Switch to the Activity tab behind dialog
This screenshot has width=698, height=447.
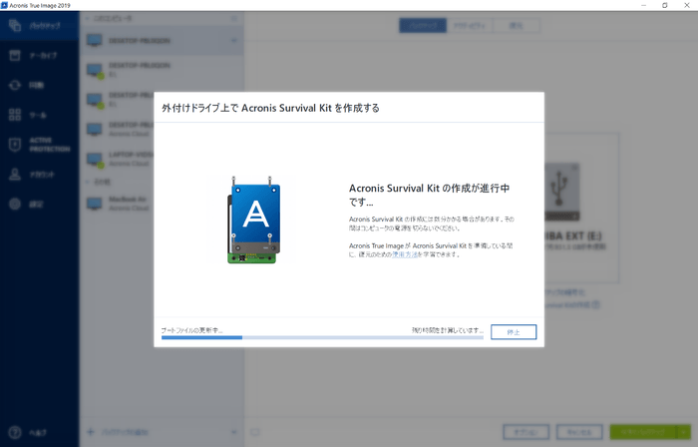pos(470,25)
